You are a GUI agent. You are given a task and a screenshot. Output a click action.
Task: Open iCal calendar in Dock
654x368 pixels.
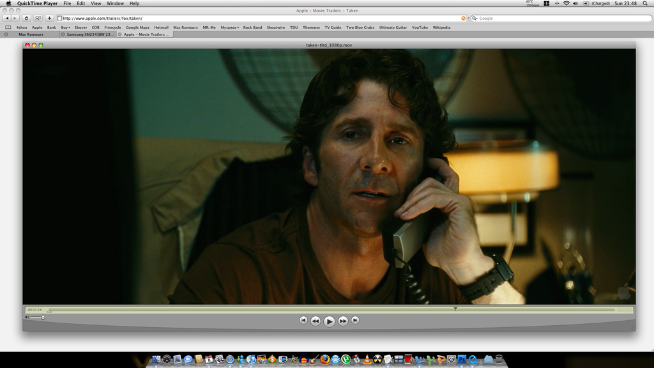coord(209,359)
